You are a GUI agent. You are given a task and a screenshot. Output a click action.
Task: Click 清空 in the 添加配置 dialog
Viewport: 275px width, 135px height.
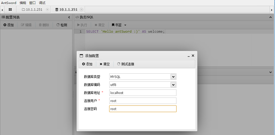click(x=105, y=64)
